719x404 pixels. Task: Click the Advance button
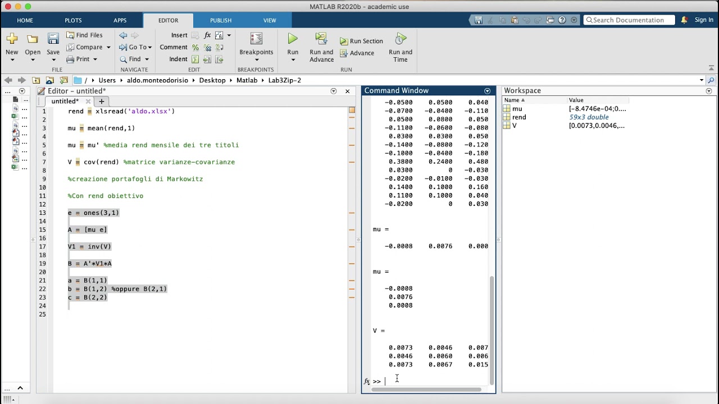357,53
